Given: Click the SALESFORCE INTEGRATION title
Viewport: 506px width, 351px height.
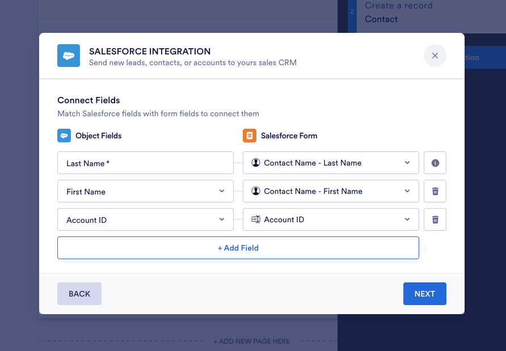Looking at the screenshot, I should pyautogui.click(x=150, y=51).
